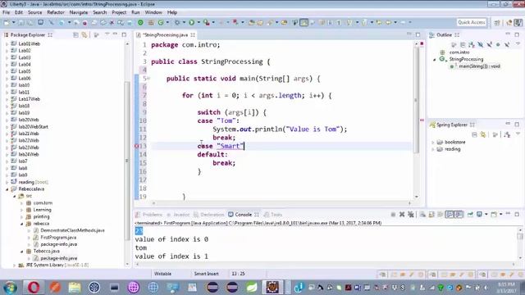Click the Link with Editor icon in Package Explorer
Screen dimensions: 525x295
point(84,34)
